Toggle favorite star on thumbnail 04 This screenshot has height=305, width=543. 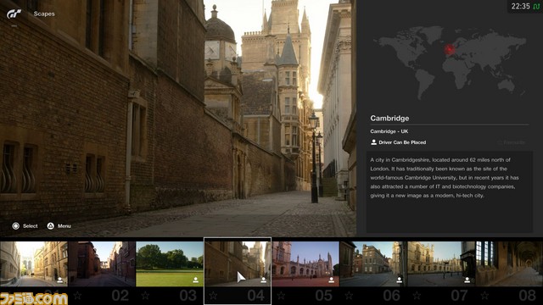(x=213, y=296)
